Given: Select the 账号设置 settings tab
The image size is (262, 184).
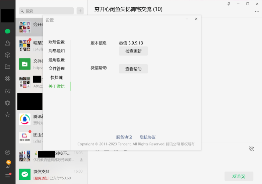Looking at the screenshot, I should [x=57, y=42].
